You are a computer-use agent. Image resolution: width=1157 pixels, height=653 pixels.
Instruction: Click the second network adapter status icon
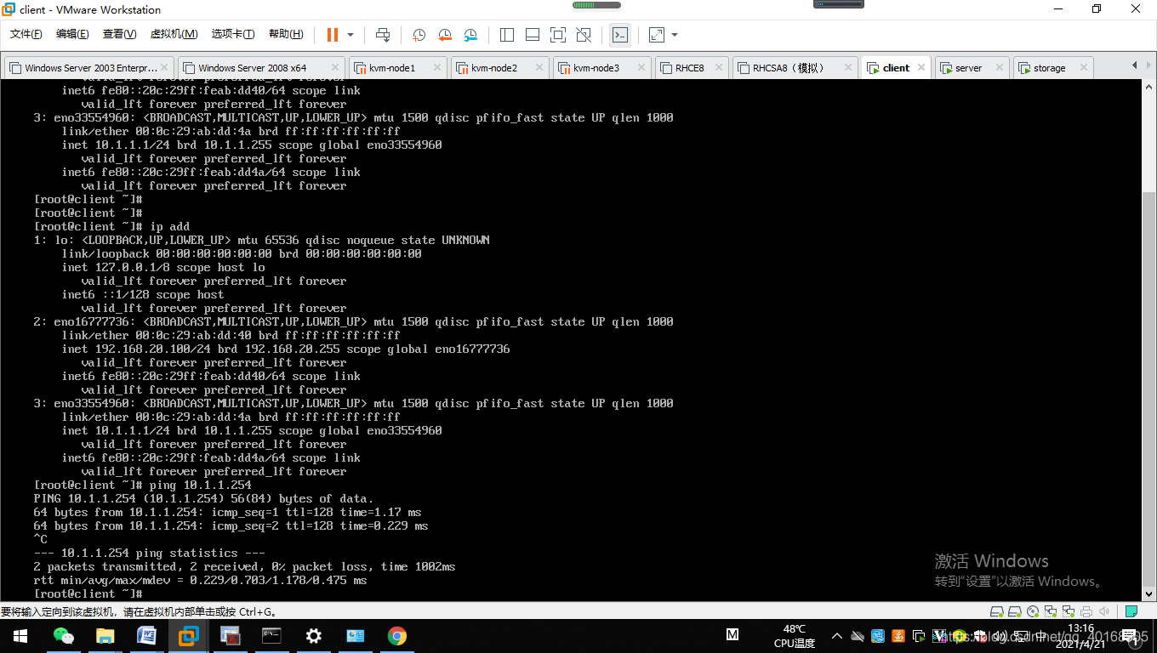coord(1068,611)
